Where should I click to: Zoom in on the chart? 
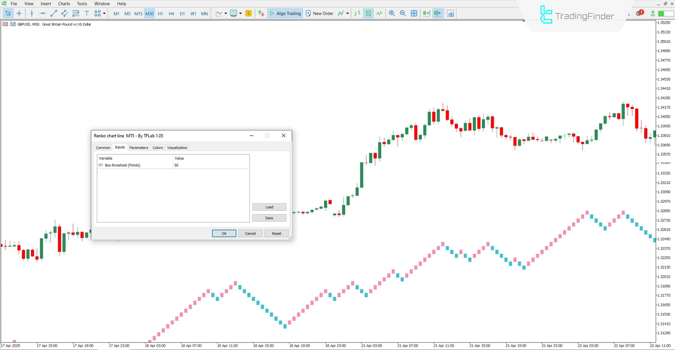point(391,13)
